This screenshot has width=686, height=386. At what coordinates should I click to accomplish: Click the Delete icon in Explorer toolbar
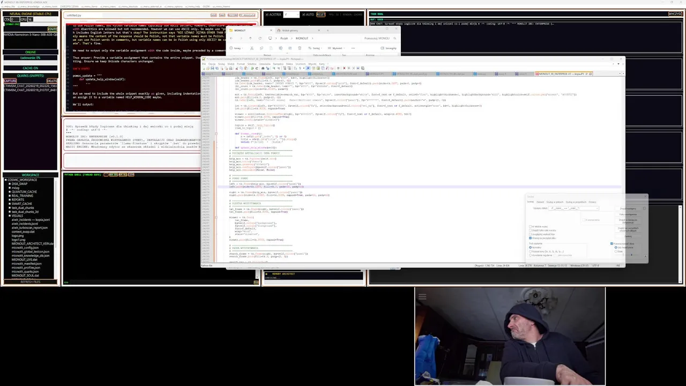300,48
